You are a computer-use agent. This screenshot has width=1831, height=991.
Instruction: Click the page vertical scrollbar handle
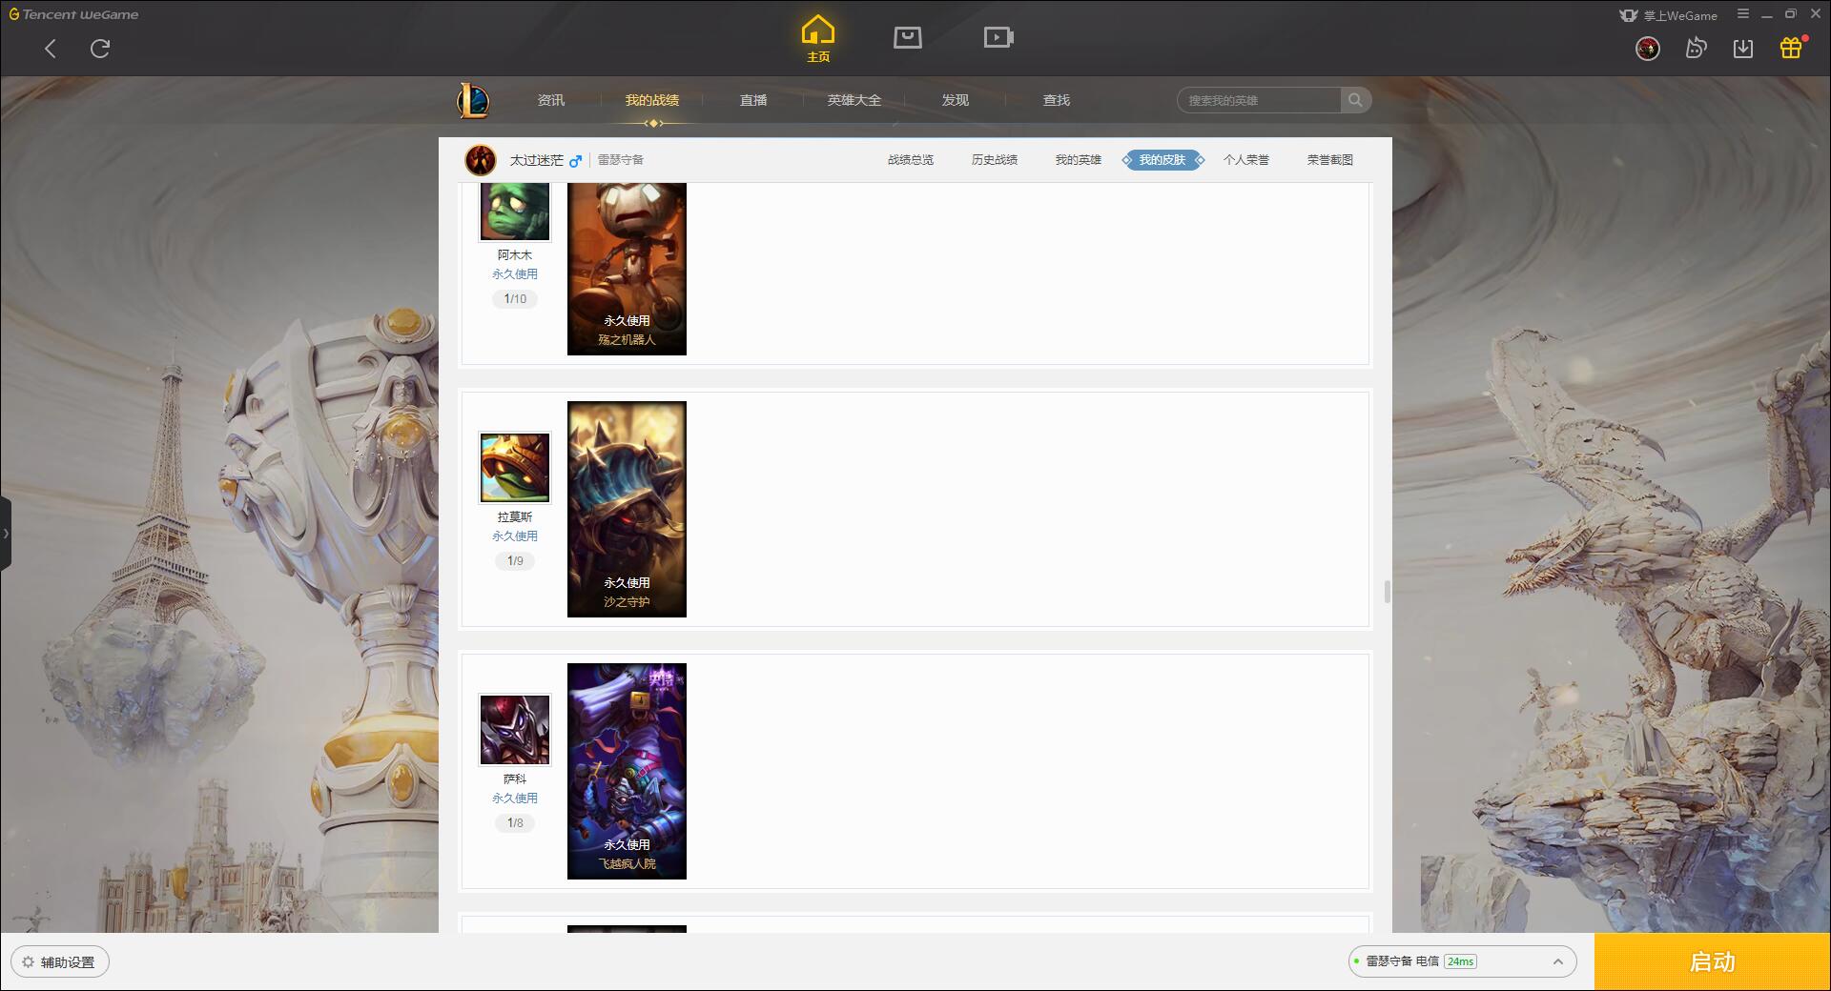click(1387, 592)
